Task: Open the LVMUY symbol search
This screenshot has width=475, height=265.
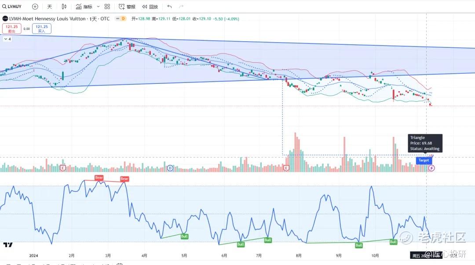Action: click(12, 6)
